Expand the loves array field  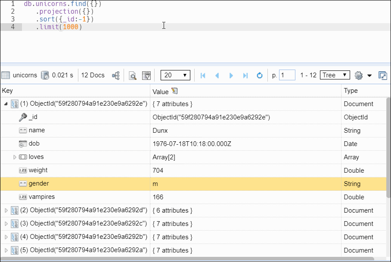[15, 157]
